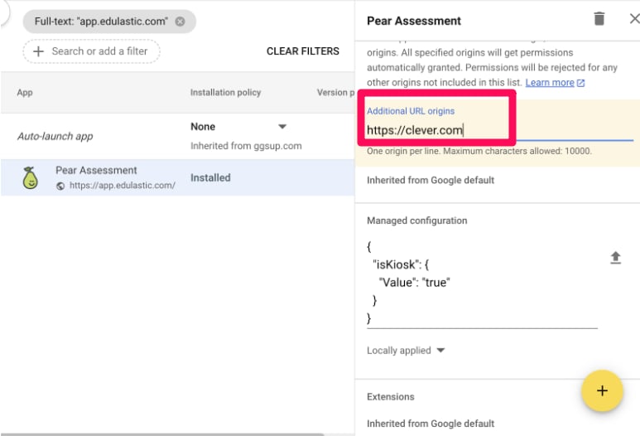Click the yellow plus floating action button
This screenshot has height=436, width=640.
tap(602, 390)
